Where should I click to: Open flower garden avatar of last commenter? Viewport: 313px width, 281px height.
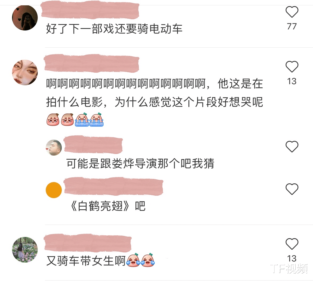click(x=25, y=250)
